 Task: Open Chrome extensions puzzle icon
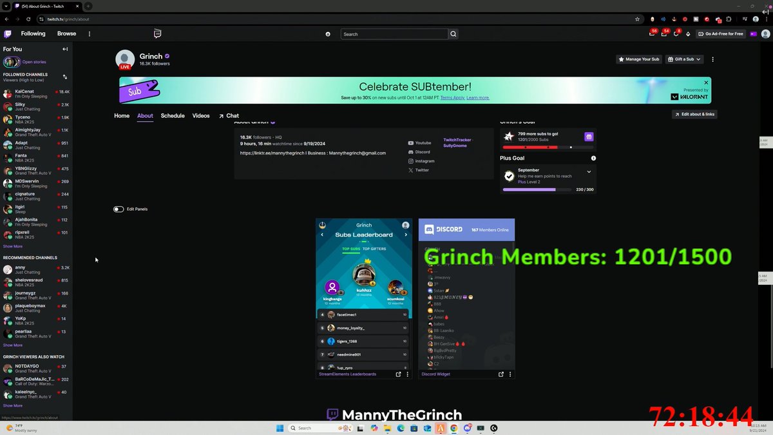pos(729,19)
